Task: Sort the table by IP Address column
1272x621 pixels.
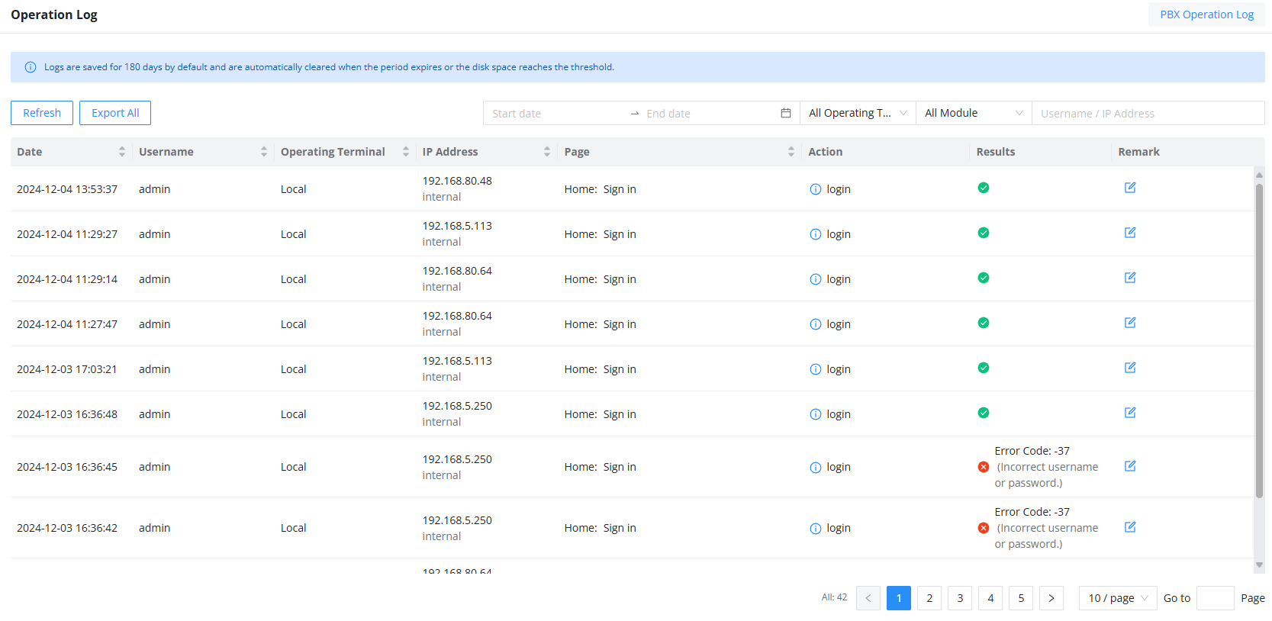Action: [x=546, y=152]
